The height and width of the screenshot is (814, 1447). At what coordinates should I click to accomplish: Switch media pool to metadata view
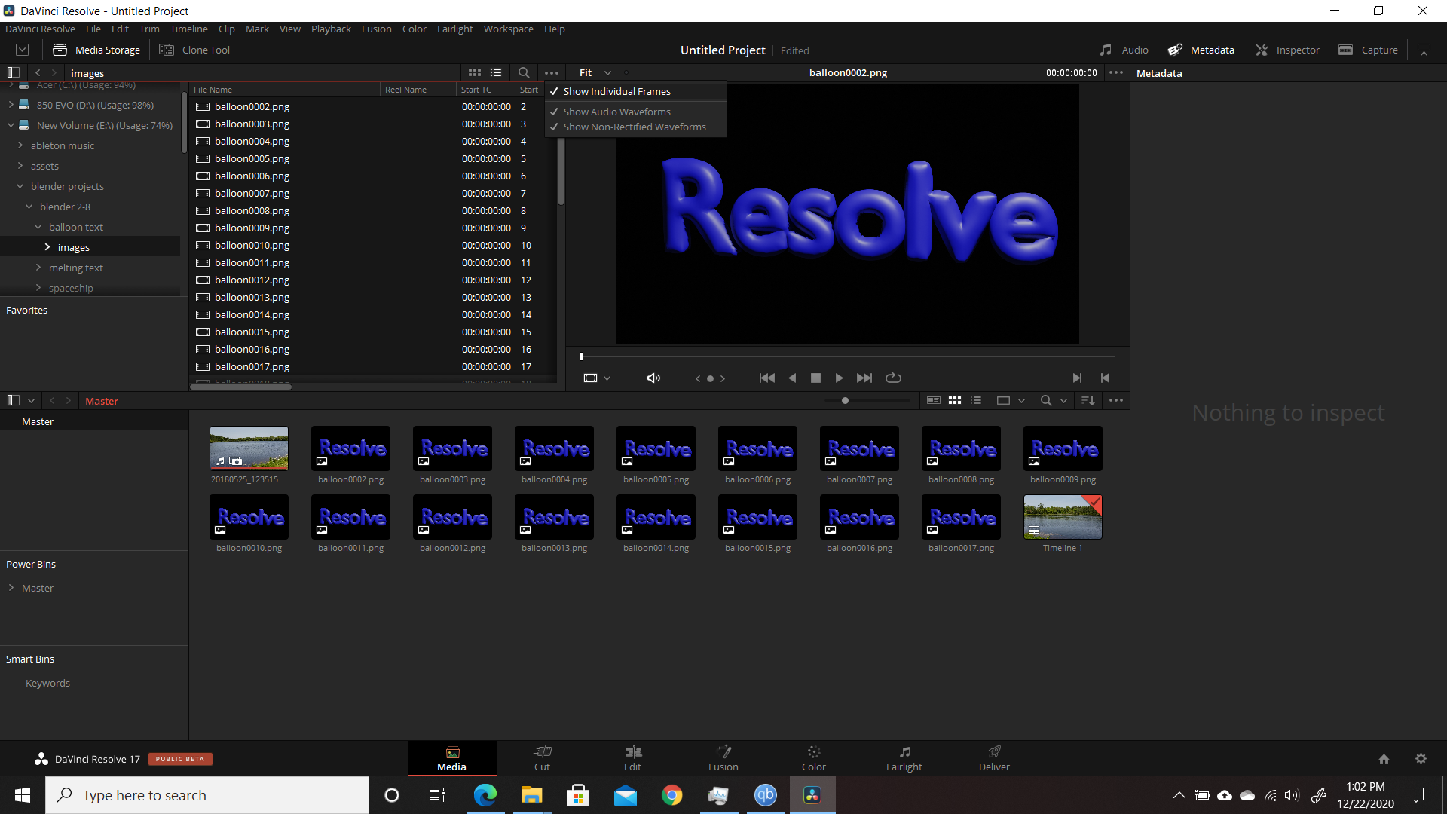(x=934, y=400)
